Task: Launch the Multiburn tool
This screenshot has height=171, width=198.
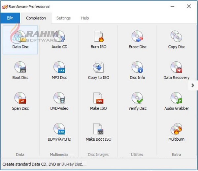Action: tap(177, 132)
